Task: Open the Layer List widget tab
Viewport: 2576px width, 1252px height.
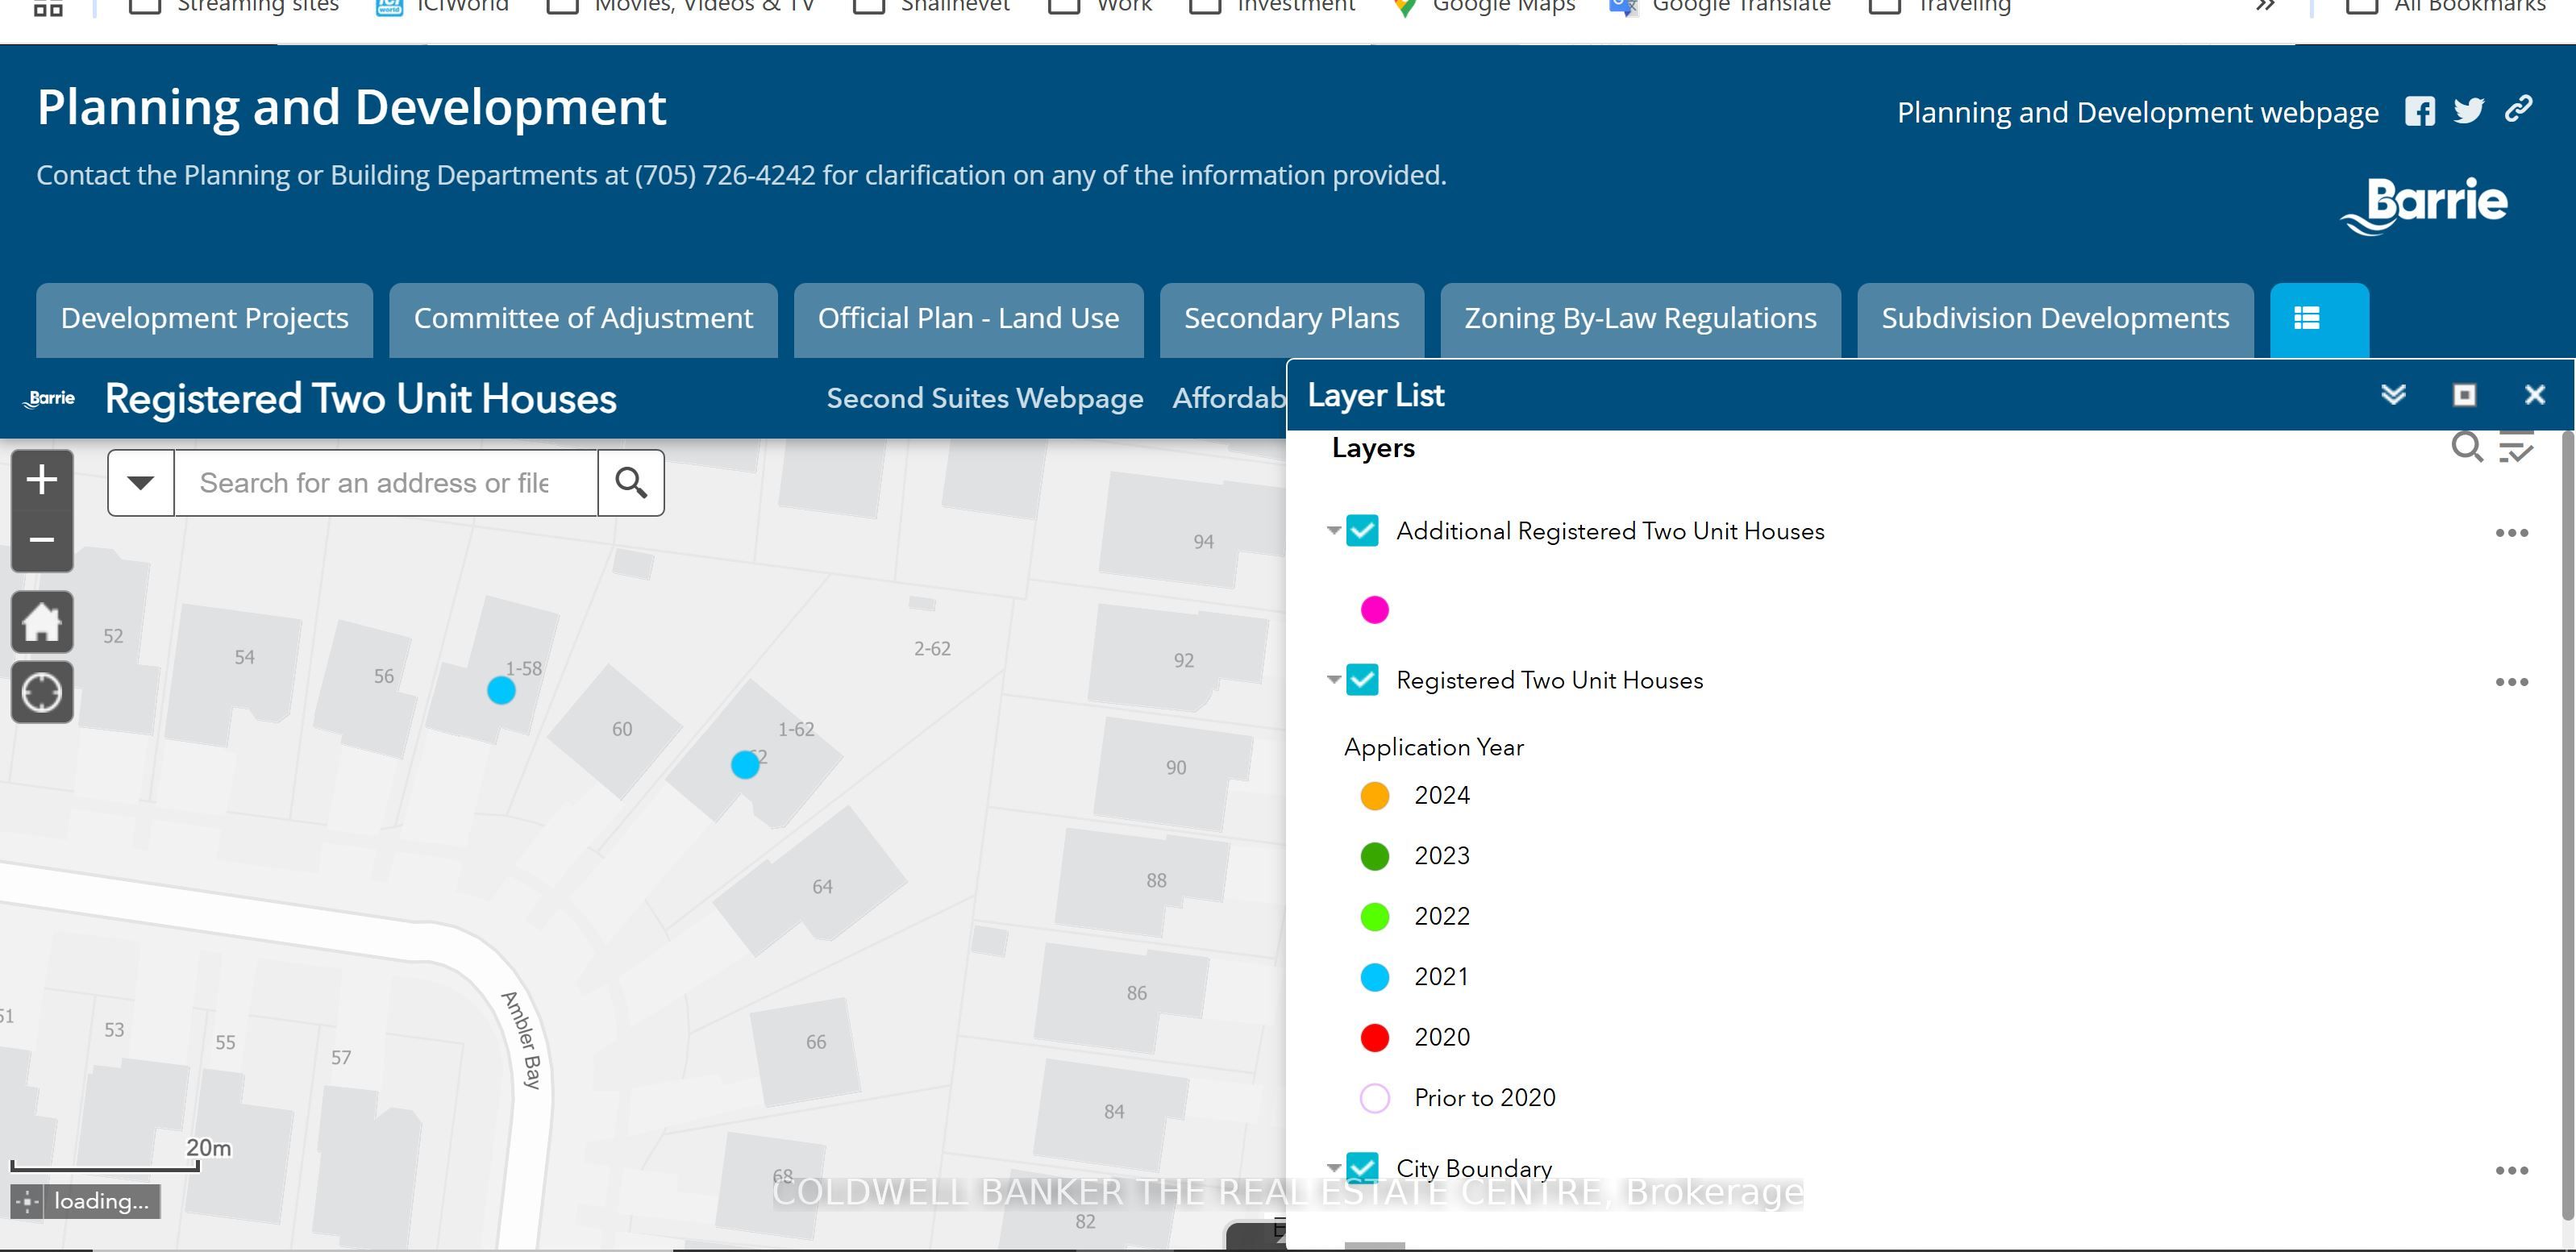Action: (2319, 320)
